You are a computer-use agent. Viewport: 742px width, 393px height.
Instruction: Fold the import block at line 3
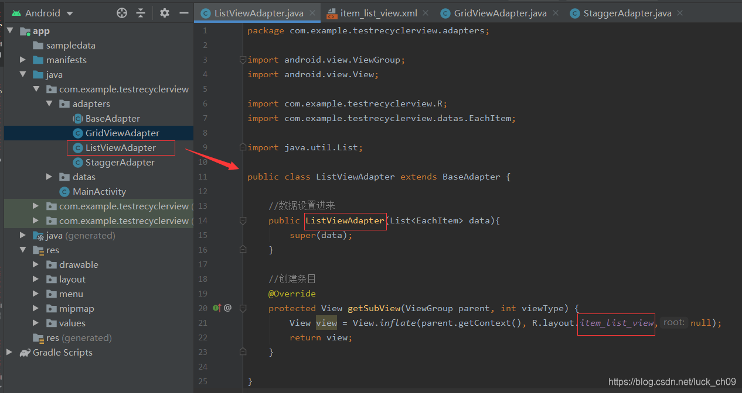click(243, 60)
